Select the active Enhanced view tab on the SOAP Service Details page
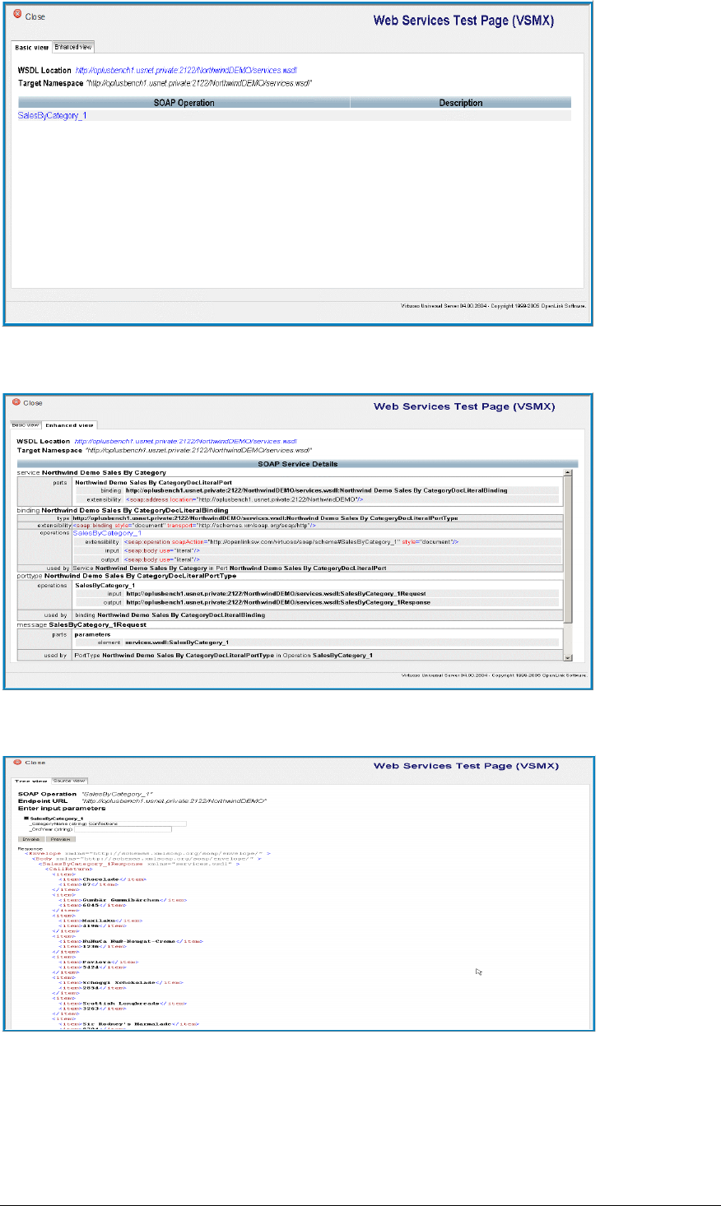The image size is (721, 1206). tap(69, 425)
